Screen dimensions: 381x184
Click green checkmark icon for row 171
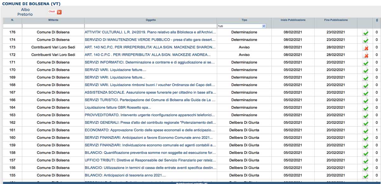pos(365,63)
